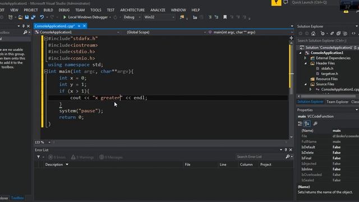359x202 pixels.
Task: Click Solution Explorer Sync with Active Document icon
Action: pyautogui.click(x=332, y=34)
